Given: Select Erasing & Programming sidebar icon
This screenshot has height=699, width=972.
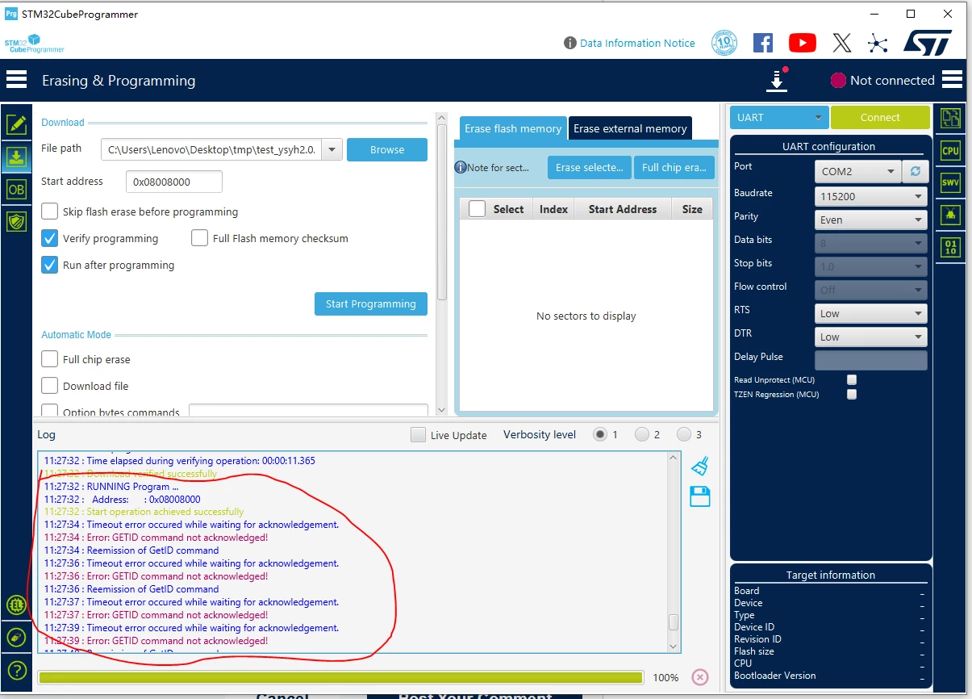Looking at the screenshot, I should click(x=16, y=157).
